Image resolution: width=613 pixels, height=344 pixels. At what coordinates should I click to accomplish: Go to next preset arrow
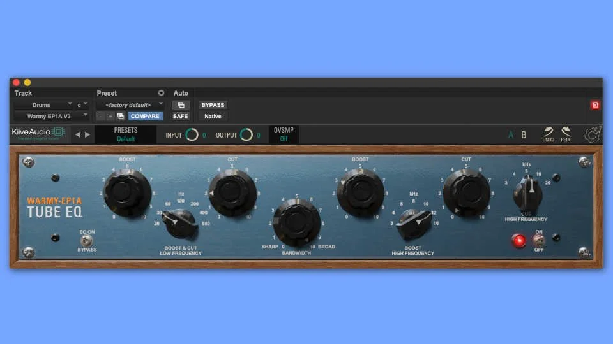coord(87,134)
